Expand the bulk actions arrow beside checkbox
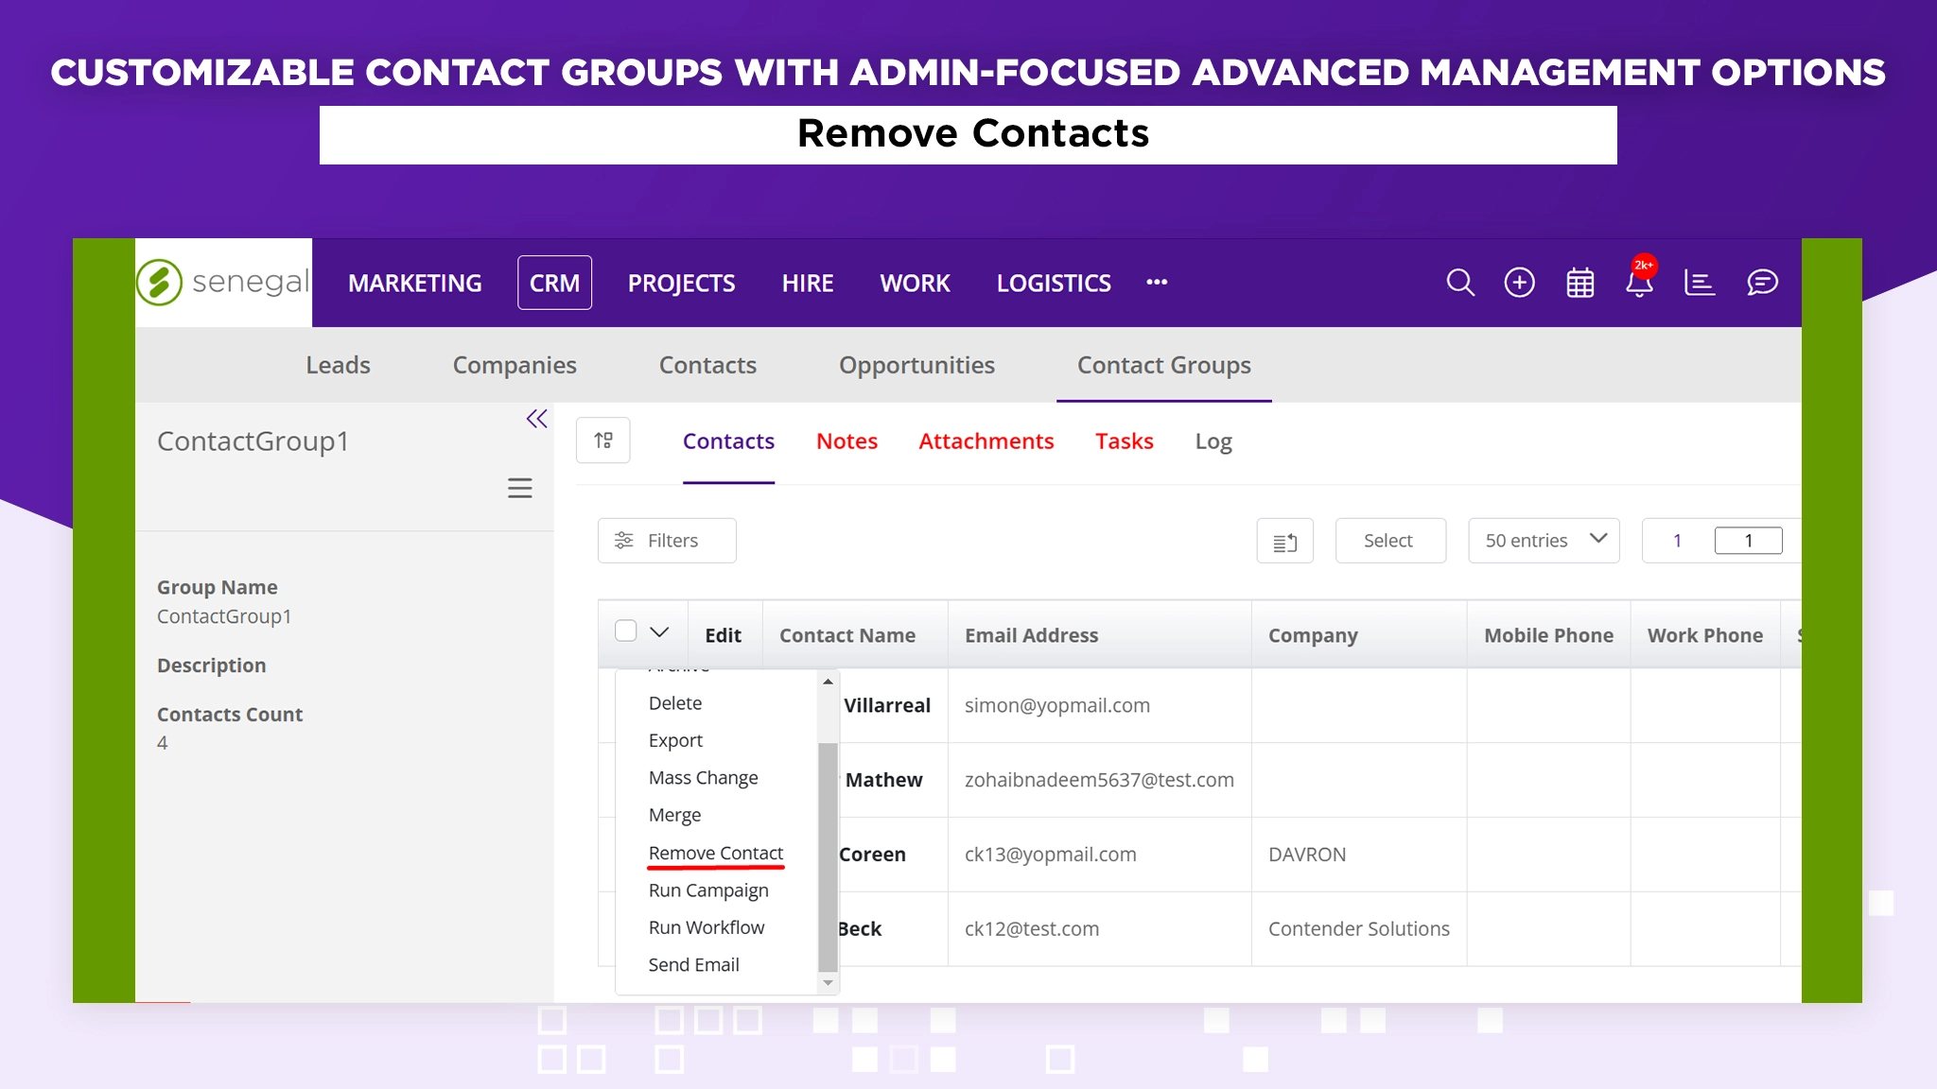 click(x=659, y=631)
